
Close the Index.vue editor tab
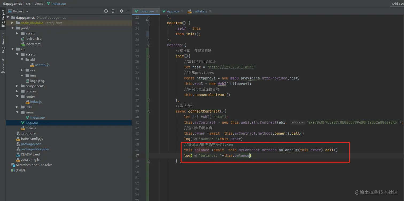coord(157,11)
